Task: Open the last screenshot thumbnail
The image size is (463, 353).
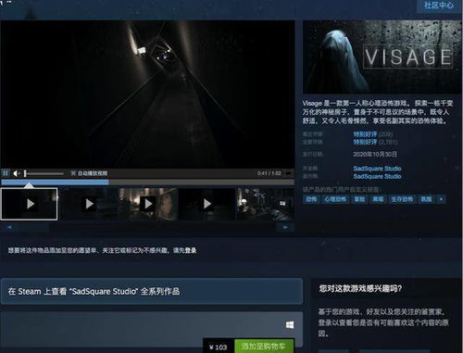Action: pyautogui.click(x=266, y=204)
